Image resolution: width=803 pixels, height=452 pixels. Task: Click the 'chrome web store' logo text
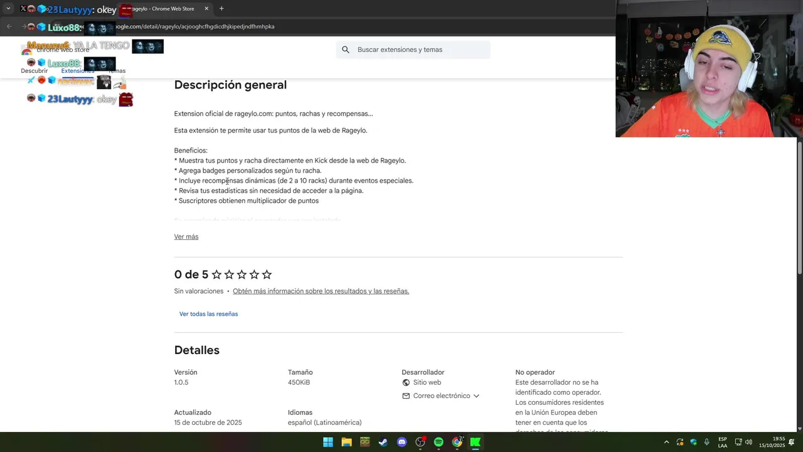63,50
